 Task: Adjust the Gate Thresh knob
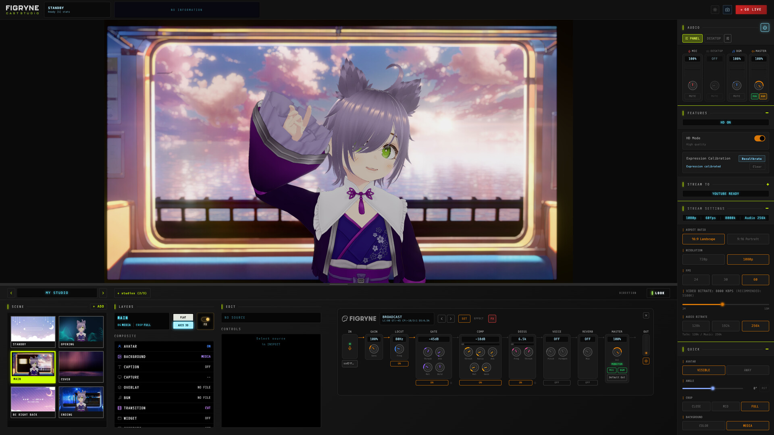(428, 352)
